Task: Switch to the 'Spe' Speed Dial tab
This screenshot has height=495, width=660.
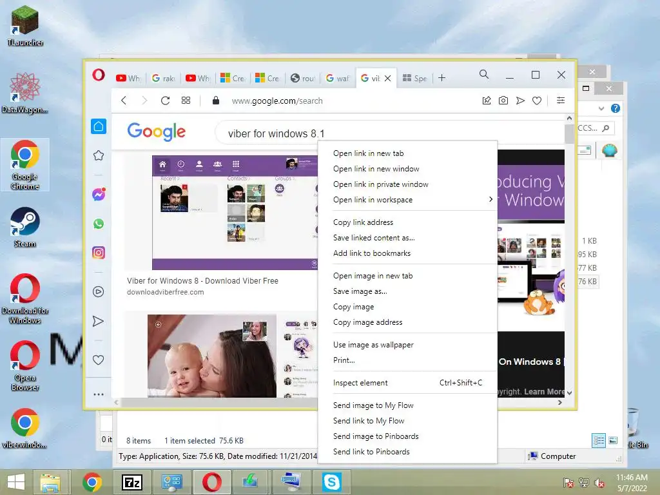Action: click(x=414, y=78)
